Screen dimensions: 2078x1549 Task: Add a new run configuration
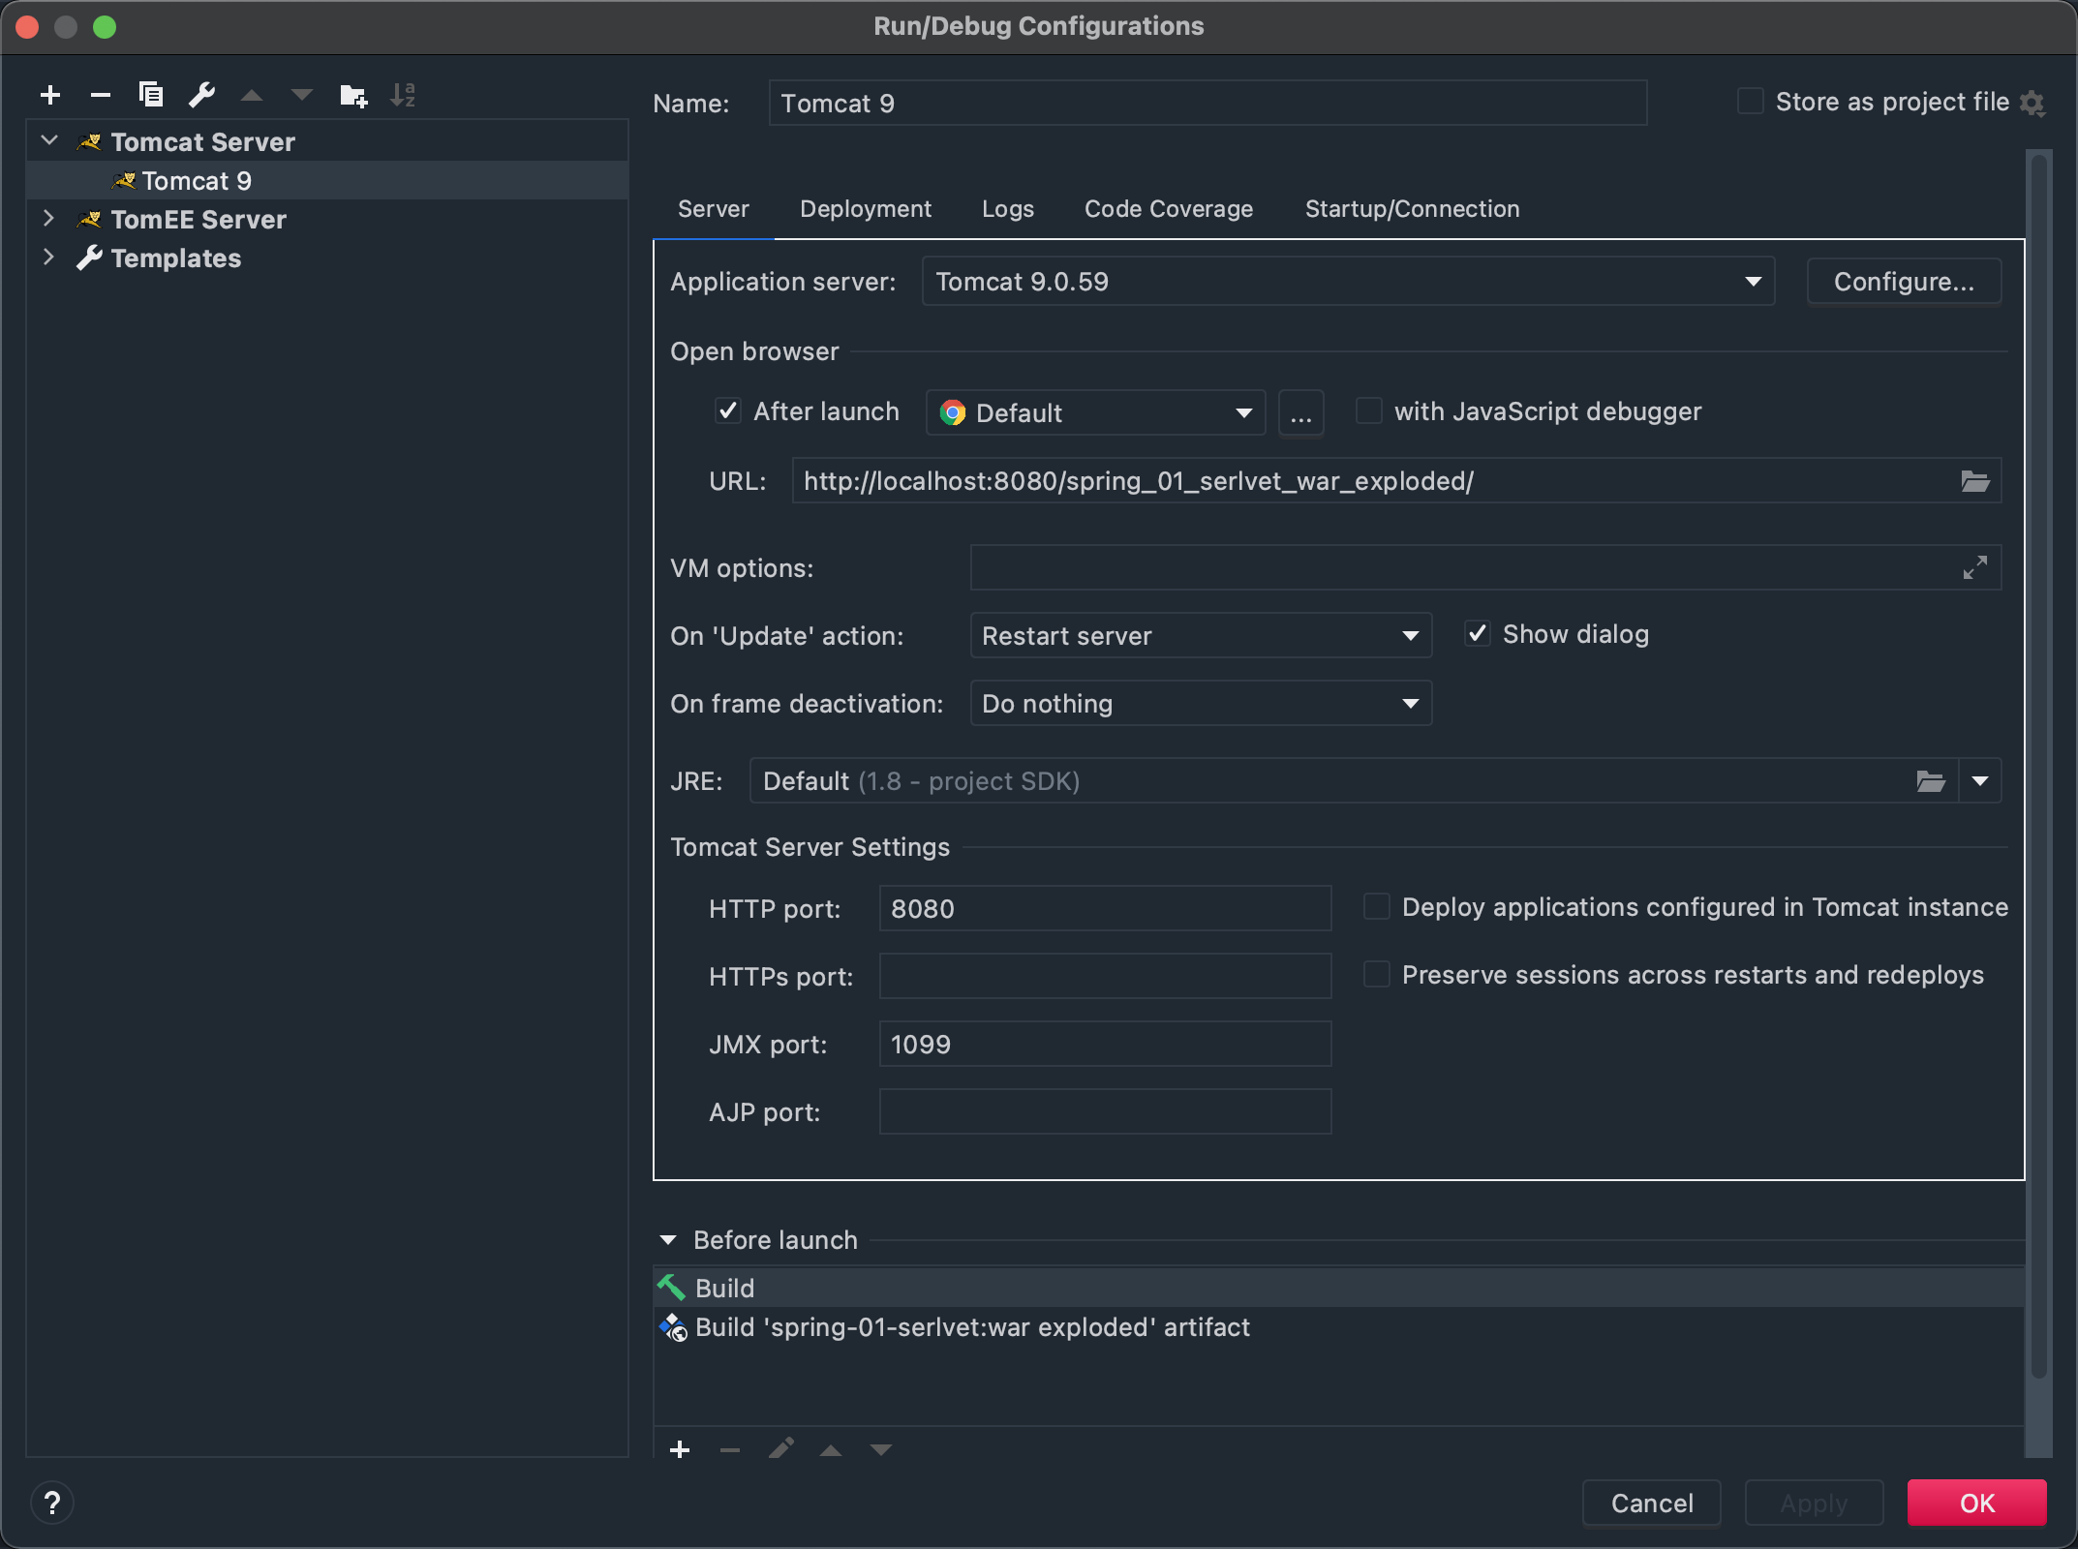click(50, 95)
